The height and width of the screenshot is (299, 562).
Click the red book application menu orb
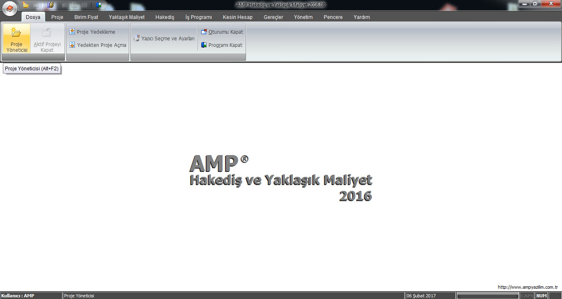coord(10,8)
